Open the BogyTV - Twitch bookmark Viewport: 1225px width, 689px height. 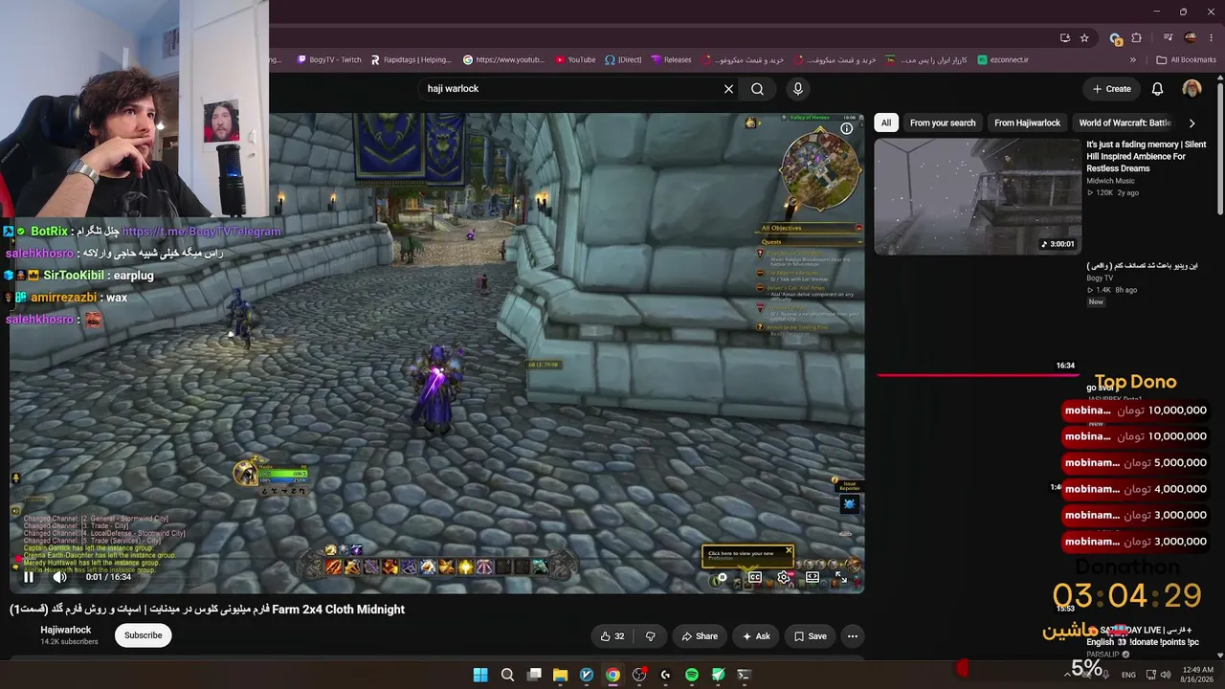[329, 59]
